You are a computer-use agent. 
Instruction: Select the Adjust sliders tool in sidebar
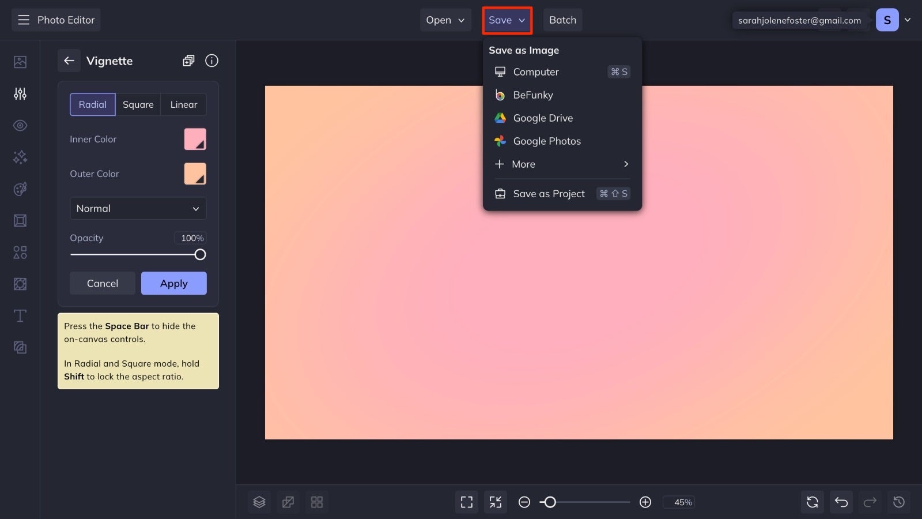pos(20,93)
